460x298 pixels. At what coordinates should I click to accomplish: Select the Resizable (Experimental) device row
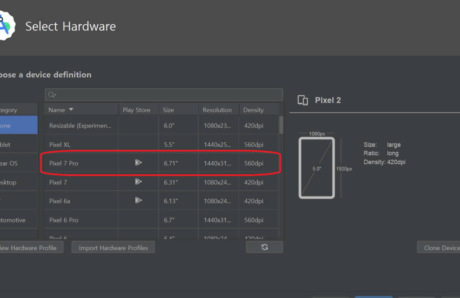pos(161,125)
